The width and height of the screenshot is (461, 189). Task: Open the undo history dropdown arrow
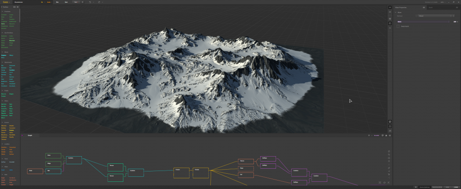[x=93, y=2]
